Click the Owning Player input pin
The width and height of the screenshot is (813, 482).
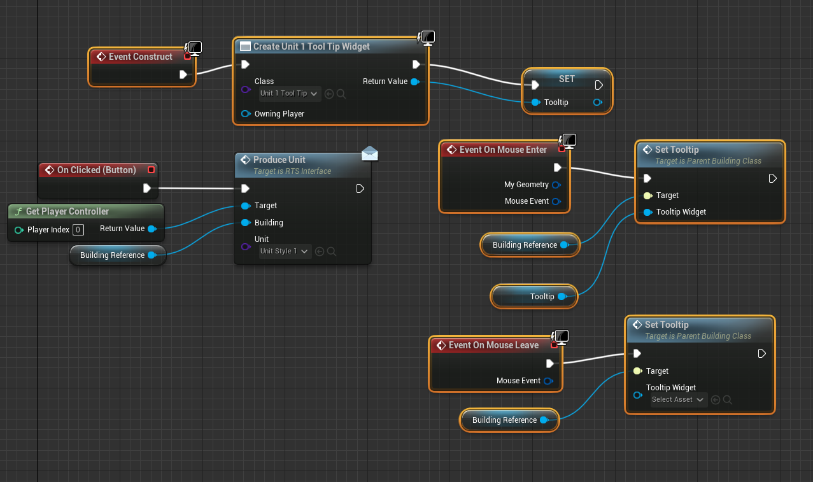pos(246,114)
